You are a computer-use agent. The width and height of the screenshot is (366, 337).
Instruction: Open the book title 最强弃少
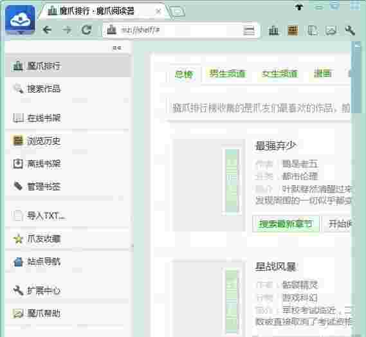tap(276, 145)
